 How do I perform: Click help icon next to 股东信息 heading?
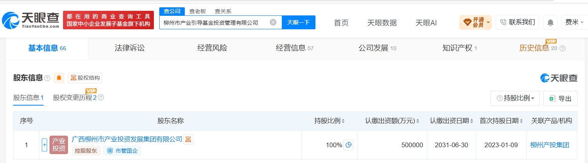coord(47,78)
